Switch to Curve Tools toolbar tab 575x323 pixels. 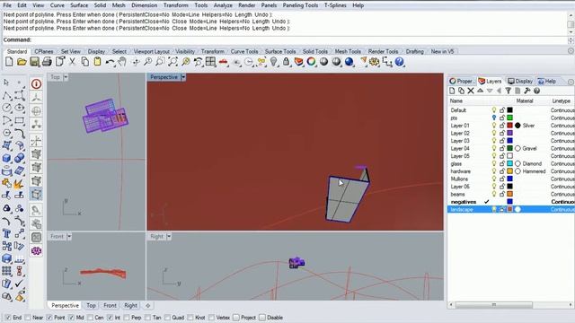point(244,51)
